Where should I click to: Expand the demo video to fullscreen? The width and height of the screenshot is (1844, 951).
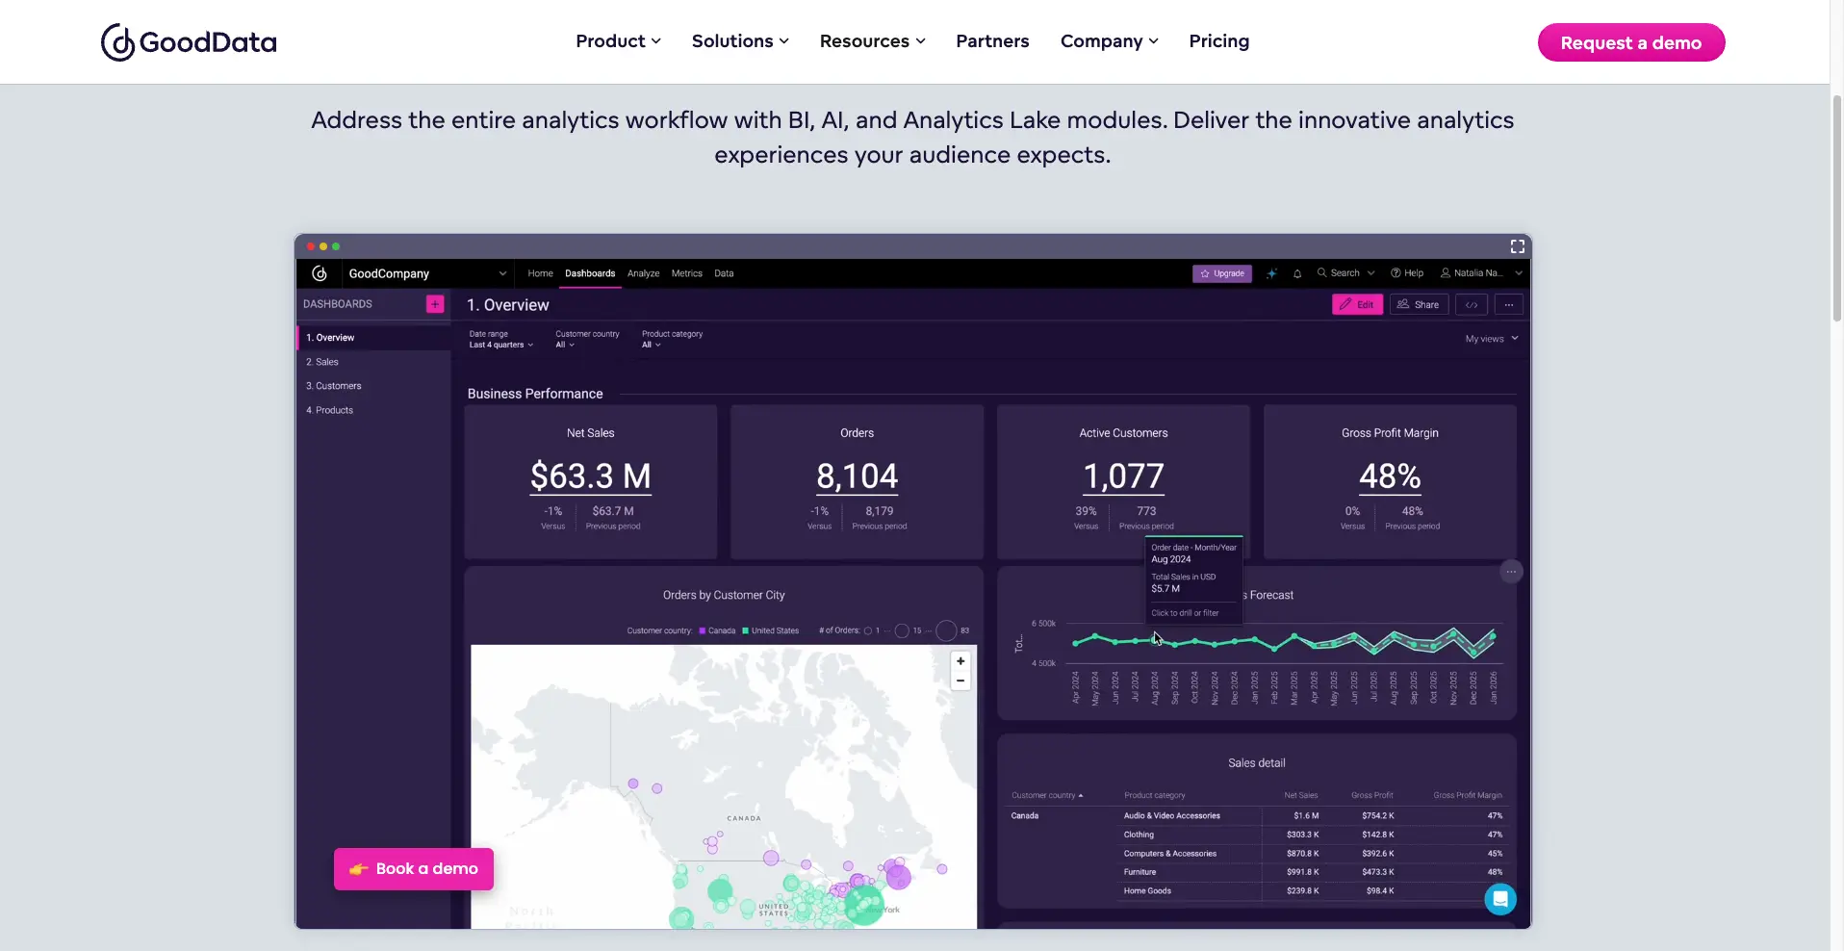(1517, 246)
